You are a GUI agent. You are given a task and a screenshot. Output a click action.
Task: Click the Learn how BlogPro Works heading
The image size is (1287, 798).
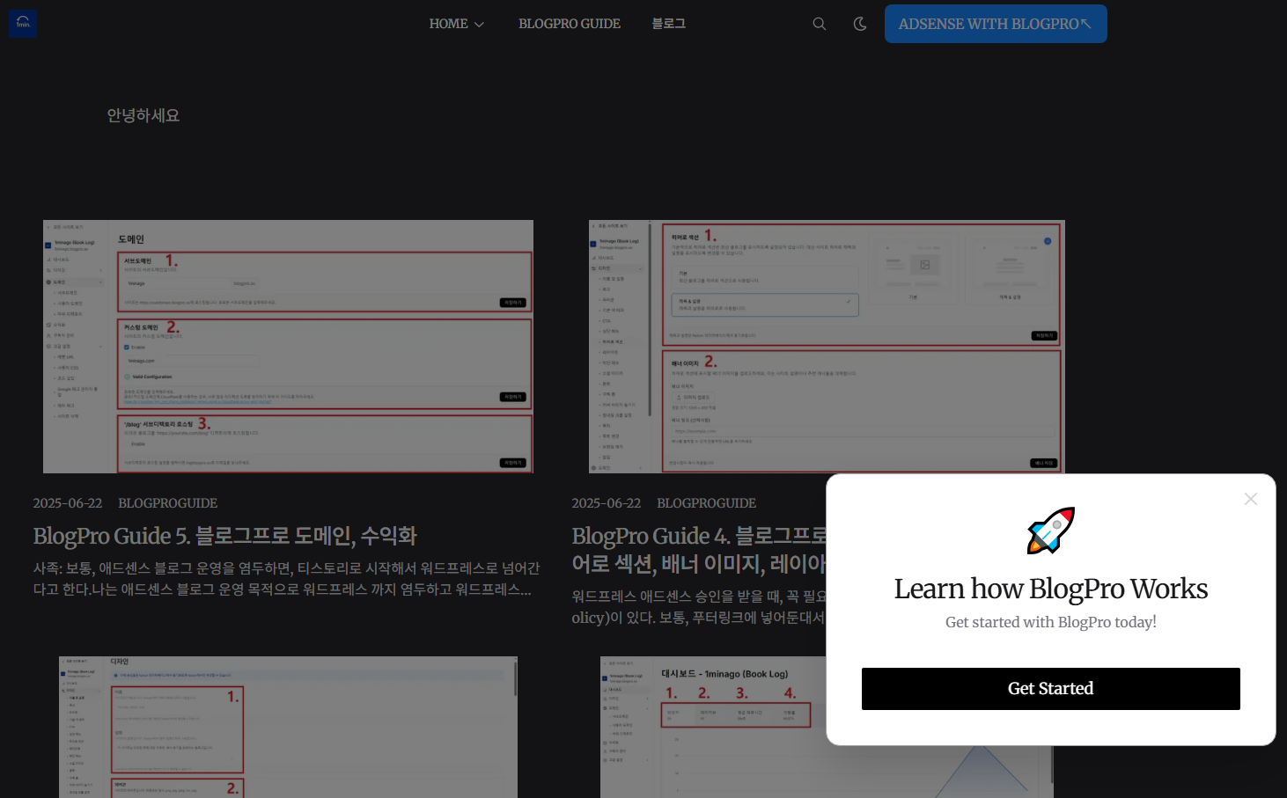pyautogui.click(x=1051, y=589)
